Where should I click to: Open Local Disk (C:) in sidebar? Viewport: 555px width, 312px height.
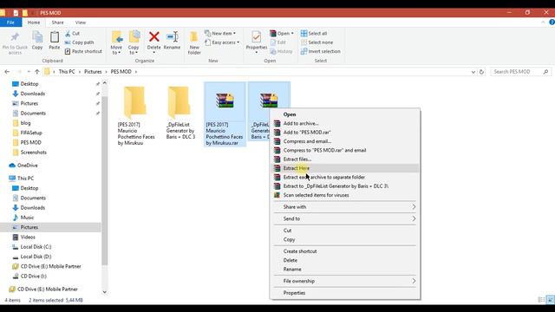pos(36,247)
